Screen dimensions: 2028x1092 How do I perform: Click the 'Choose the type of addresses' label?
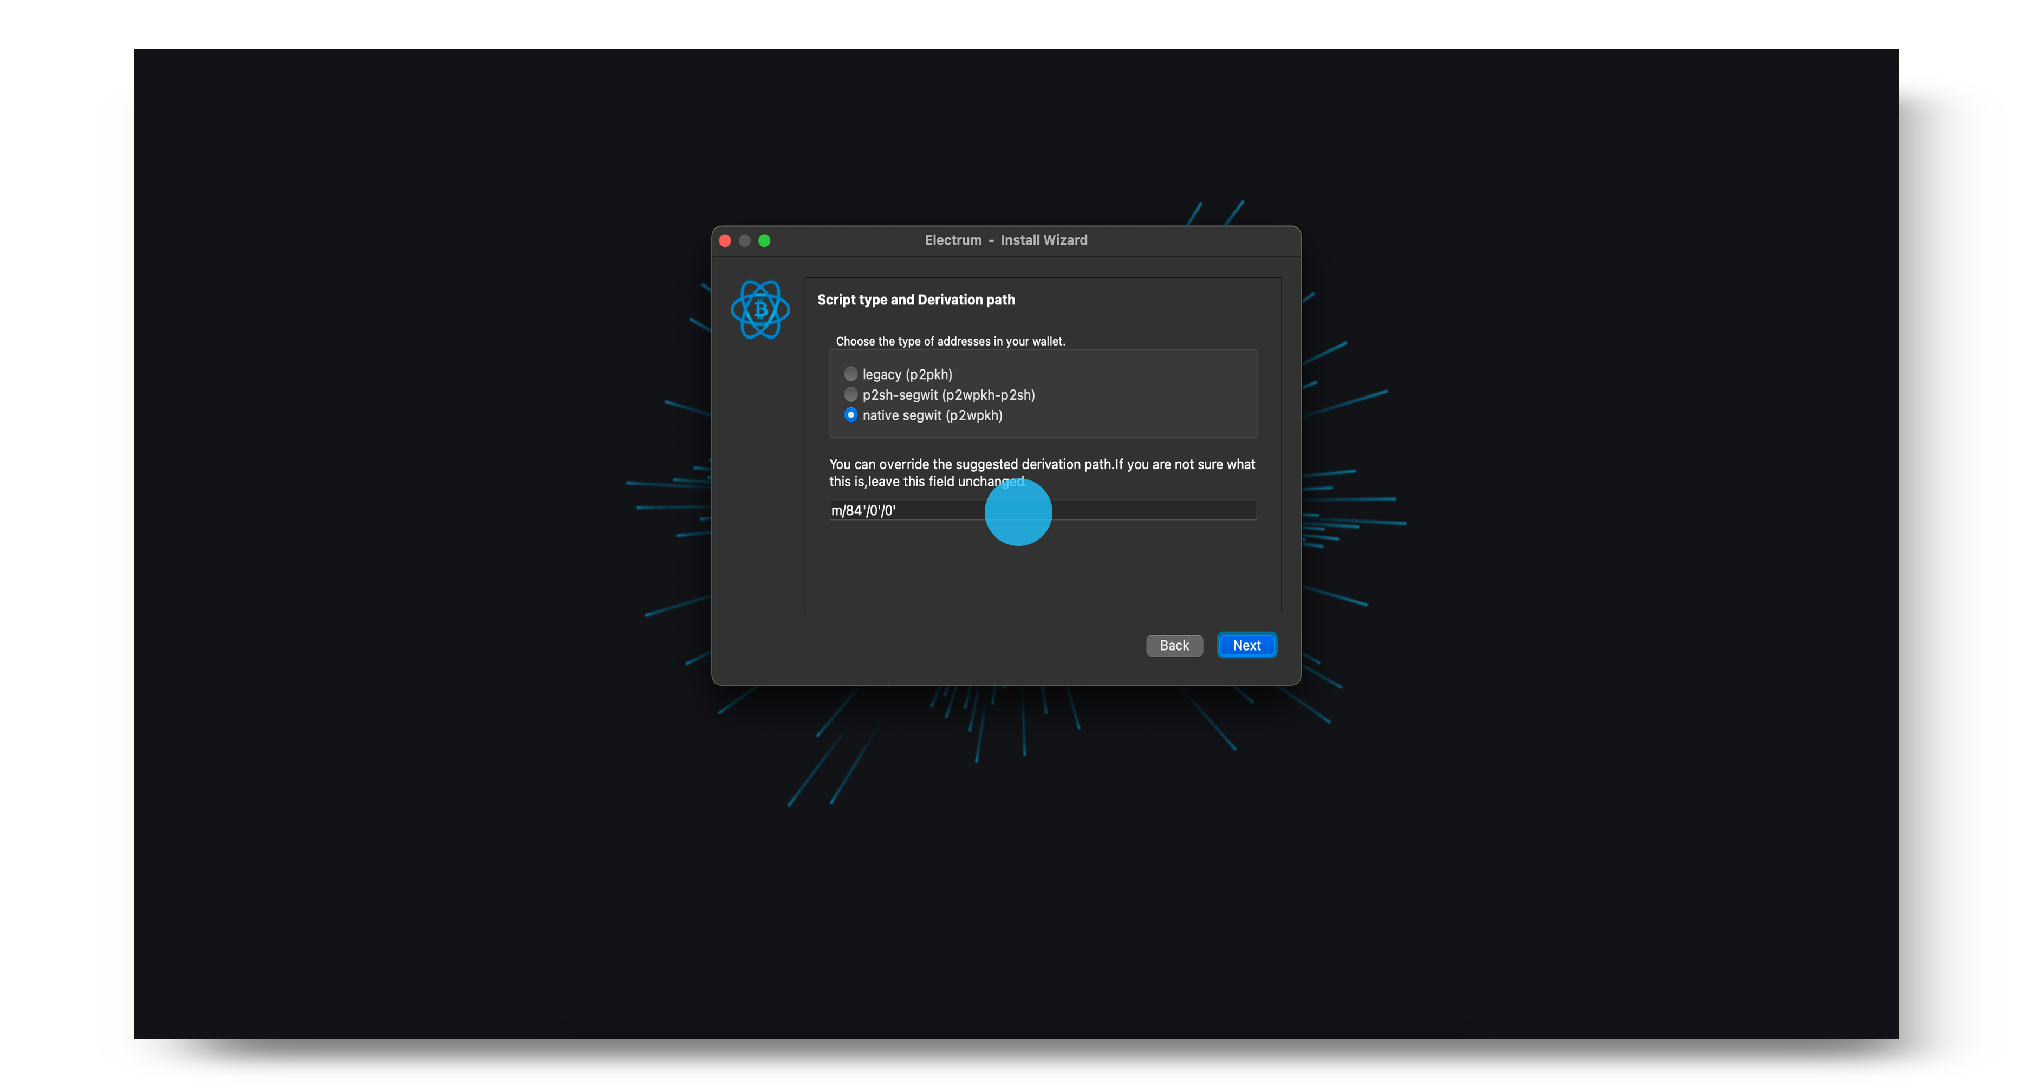tap(950, 342)
